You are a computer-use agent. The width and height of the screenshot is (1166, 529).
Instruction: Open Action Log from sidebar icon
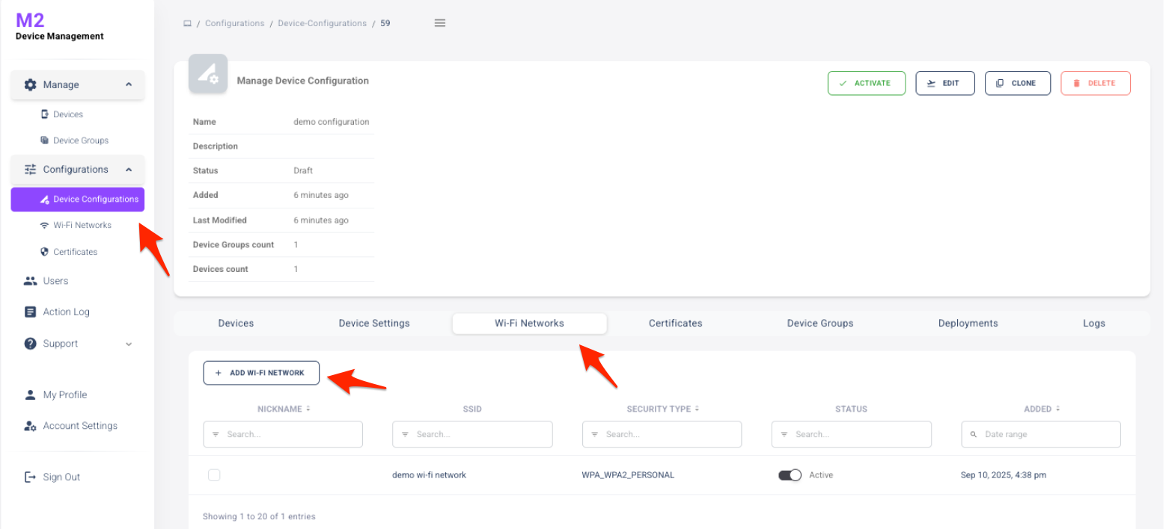(x=30, y=312)
